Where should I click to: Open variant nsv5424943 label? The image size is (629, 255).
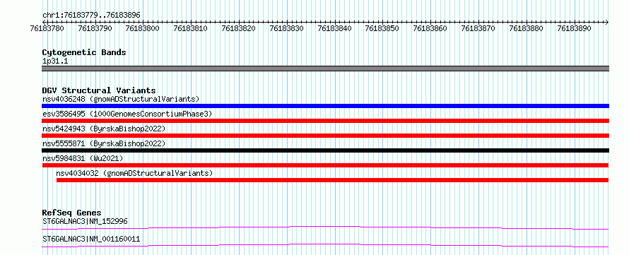[x=104, y=129]
